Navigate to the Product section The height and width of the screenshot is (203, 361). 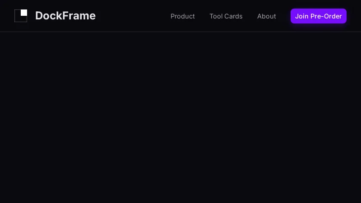[x=183, y=16]
